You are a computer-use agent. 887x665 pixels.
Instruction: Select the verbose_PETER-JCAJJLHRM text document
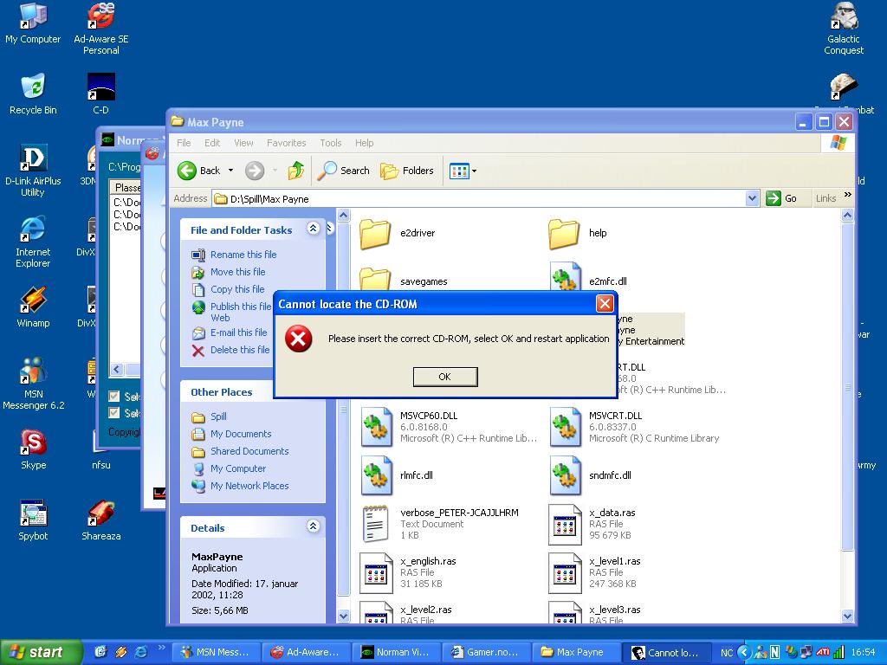pyautogui.click(x=439, y=524)
